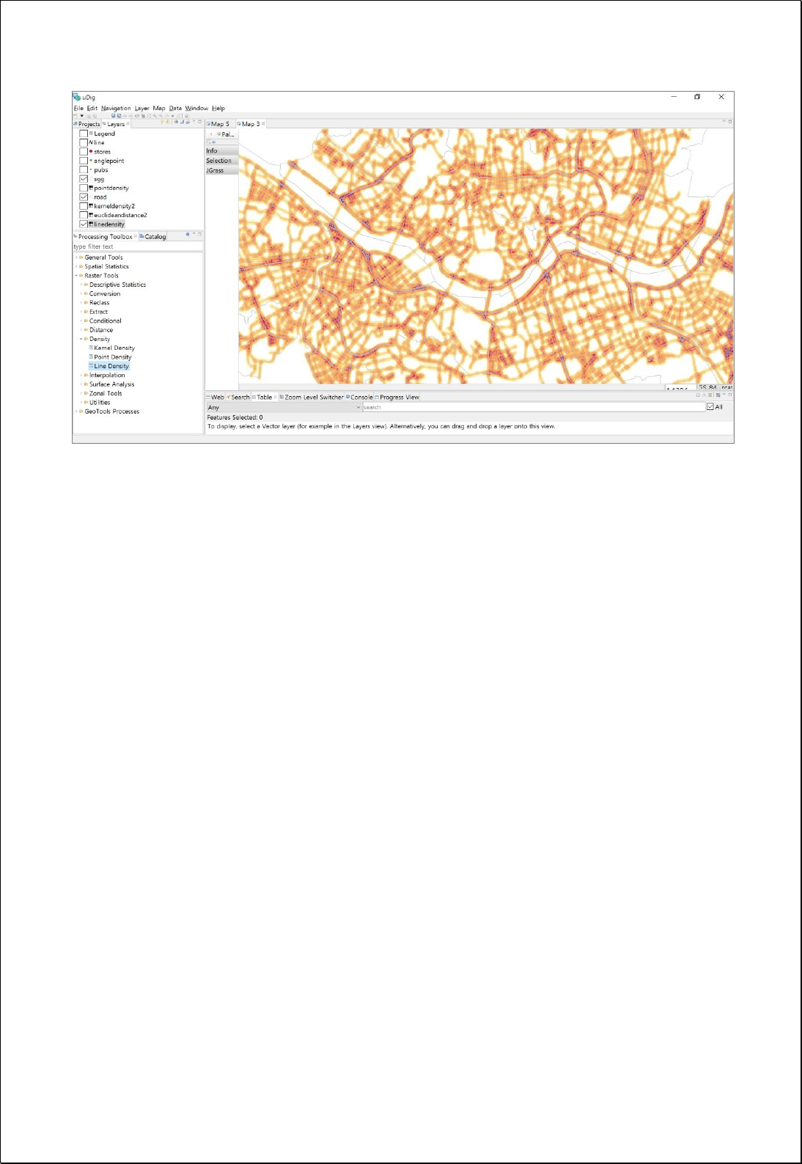The height and width of the screenshot is (1164, 802).
Task: Expand the Interpolation folder
Action: point(81,375)
